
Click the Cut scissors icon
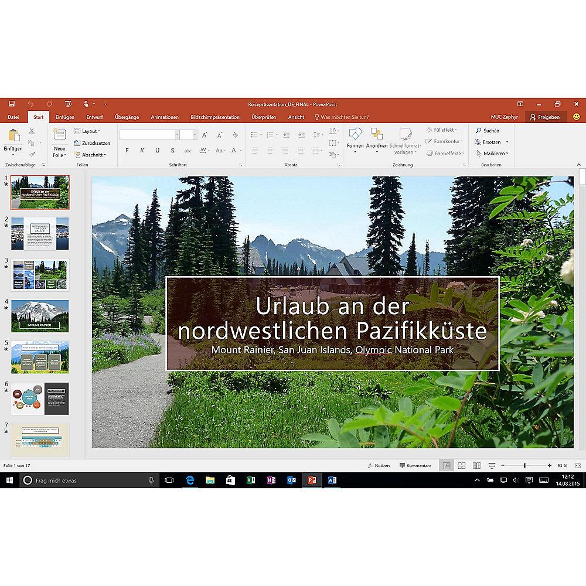click(x=31, y=131)
